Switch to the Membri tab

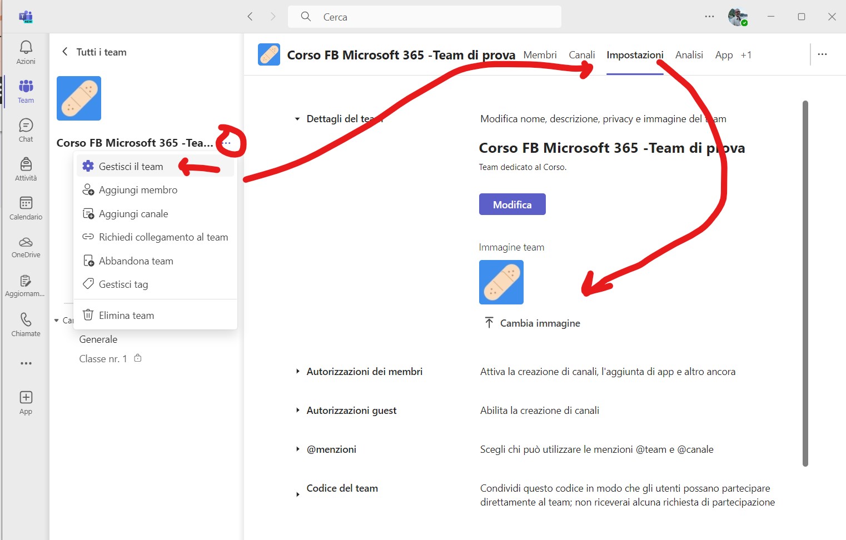[540, 55]
